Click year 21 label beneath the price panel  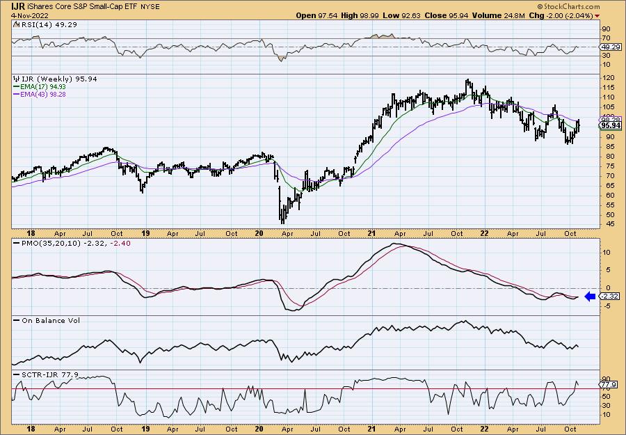pos(371,233)
